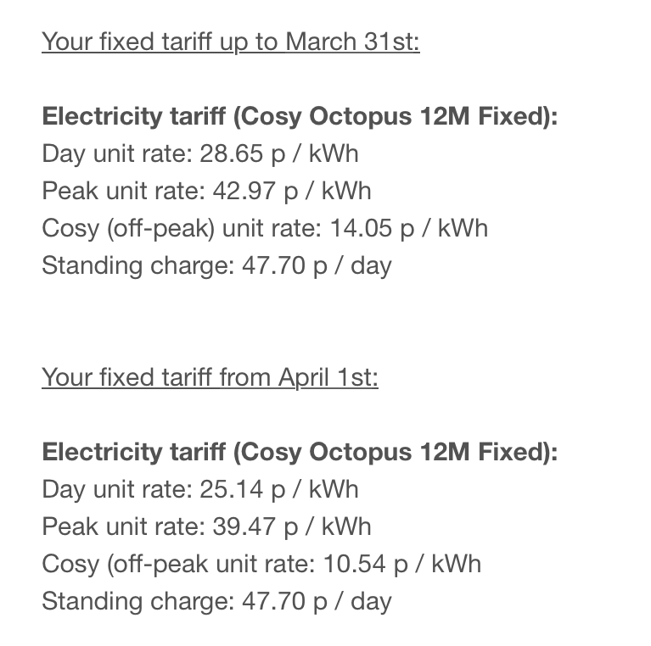Click the value 25.14 in new day rate

click(x=231, y=490)
